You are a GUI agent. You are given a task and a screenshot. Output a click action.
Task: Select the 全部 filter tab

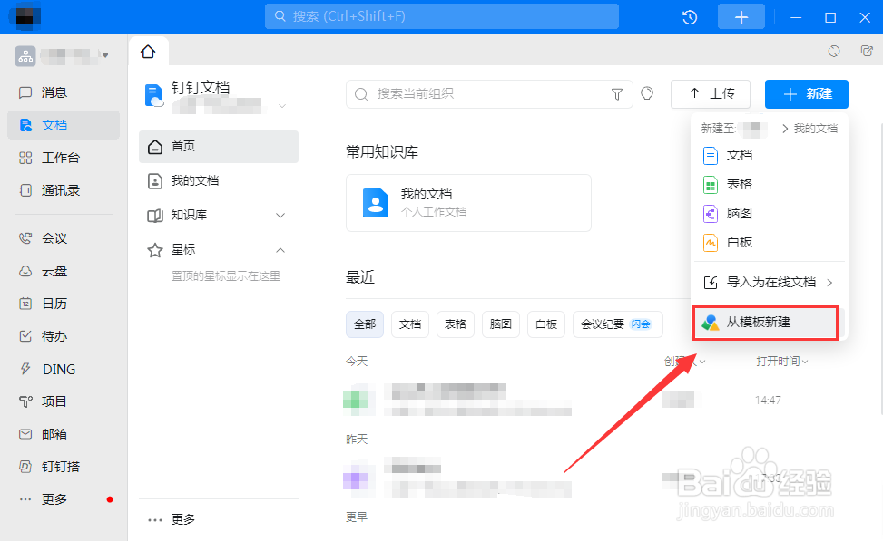(364, 324)
